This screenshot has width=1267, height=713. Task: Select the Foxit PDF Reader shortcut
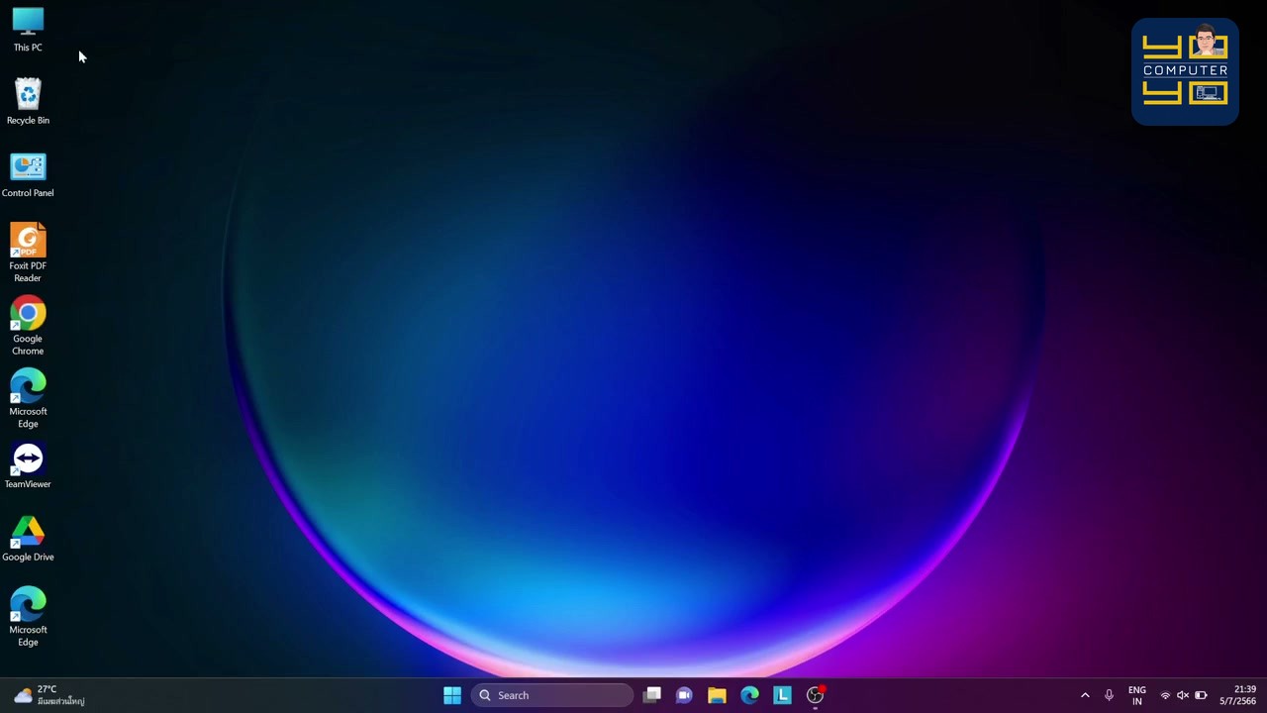tap(28, 254)
